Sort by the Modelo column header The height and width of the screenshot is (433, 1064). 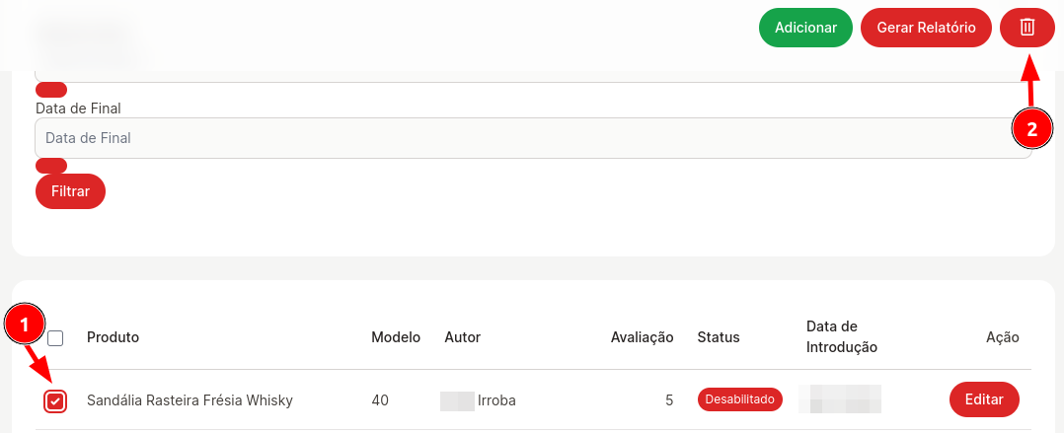(396, 337)
